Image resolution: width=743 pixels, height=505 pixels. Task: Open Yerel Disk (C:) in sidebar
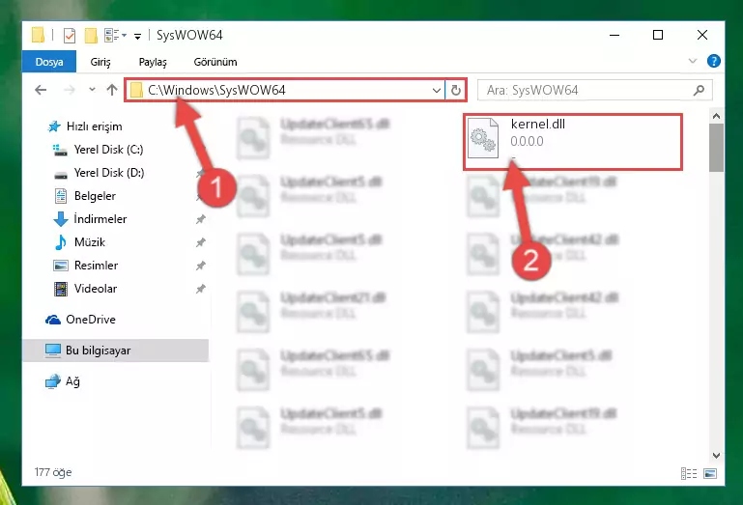(x=108, y=150)
